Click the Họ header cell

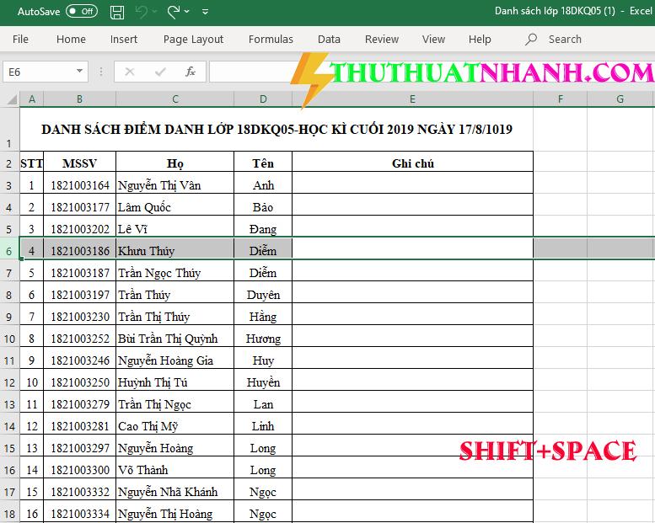175,163
